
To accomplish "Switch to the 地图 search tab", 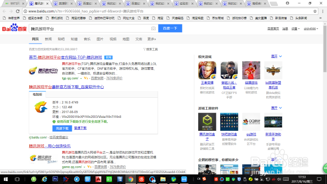I will coord(126,39).
